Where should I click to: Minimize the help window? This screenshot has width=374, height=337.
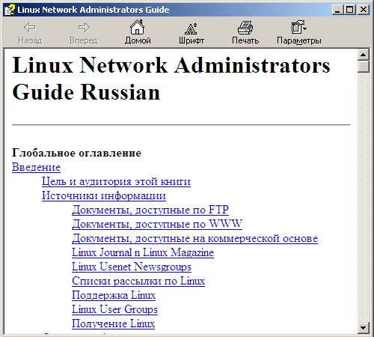pyautogui.click(x=337, y=10)
